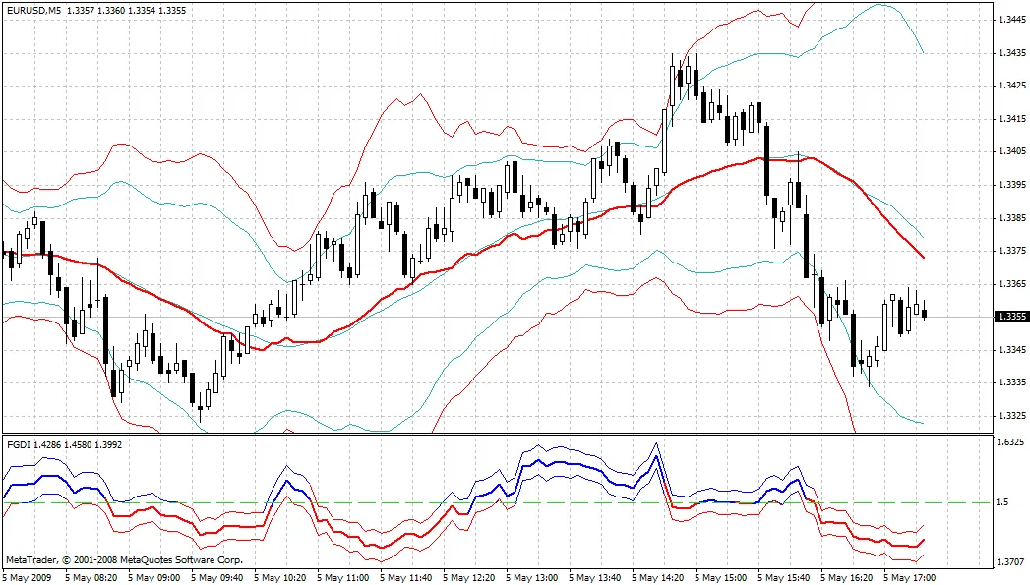1030x585 pixels.
Task: Select the 1.5 level label in FGDI pane
Action: (x=1003, y=503)
